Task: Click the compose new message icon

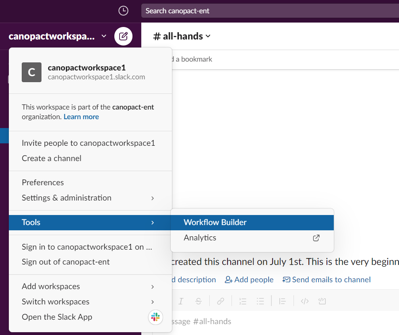Action: [x=124, y=36]
